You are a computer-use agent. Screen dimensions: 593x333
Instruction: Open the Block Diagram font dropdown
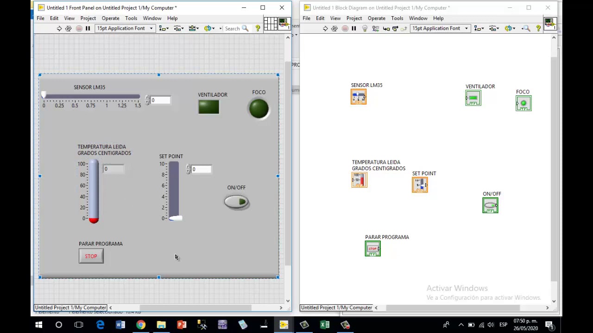tap(440, 29)
